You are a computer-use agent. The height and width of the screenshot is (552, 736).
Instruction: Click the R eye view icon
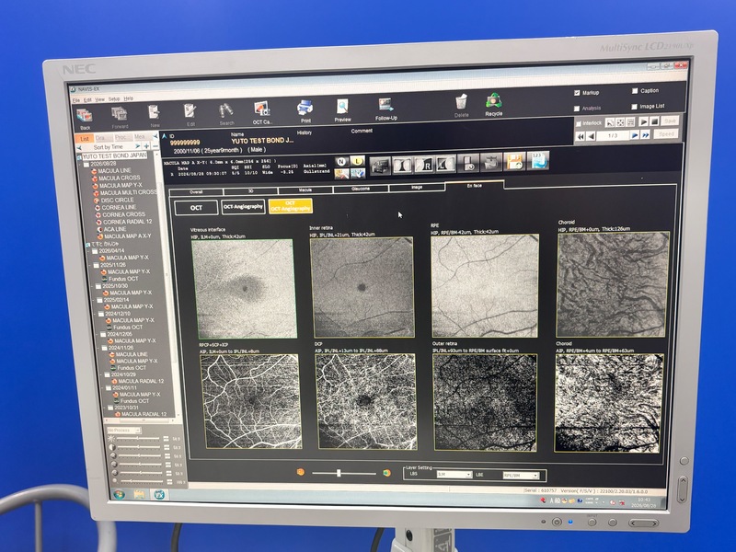coord(423,166)
